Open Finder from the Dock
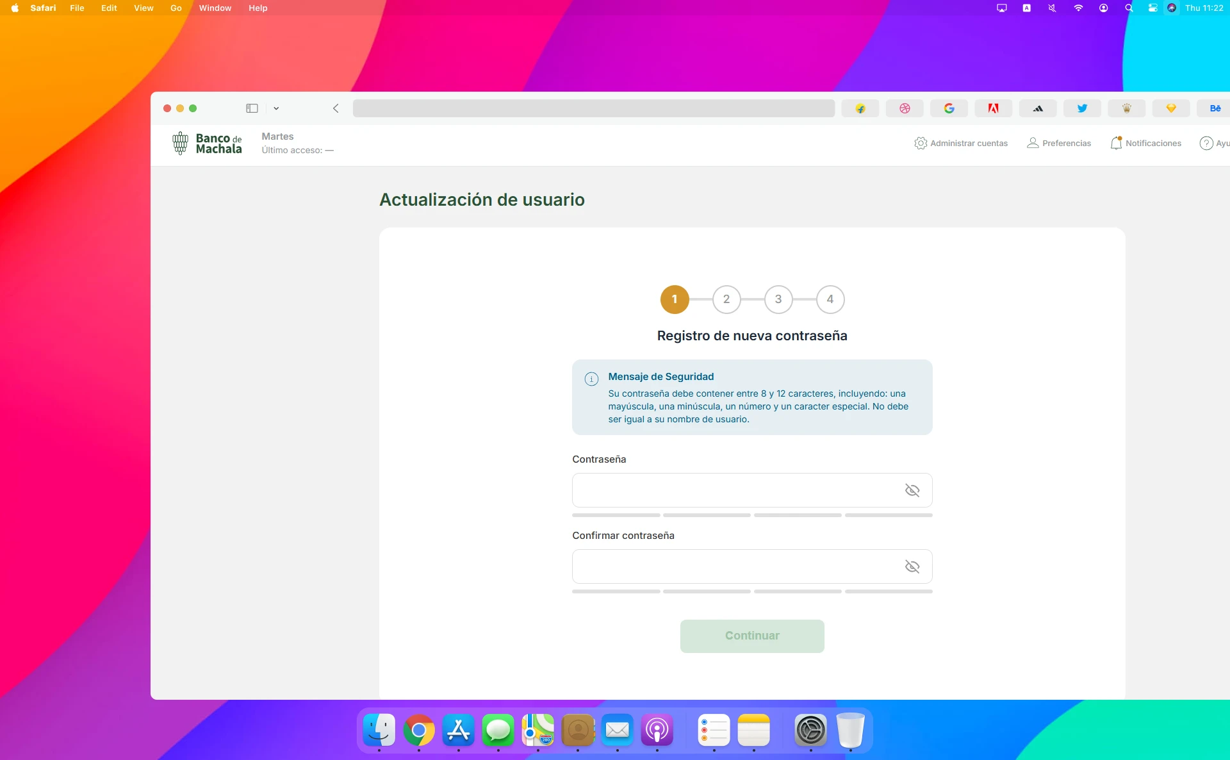 pos(379,730)
